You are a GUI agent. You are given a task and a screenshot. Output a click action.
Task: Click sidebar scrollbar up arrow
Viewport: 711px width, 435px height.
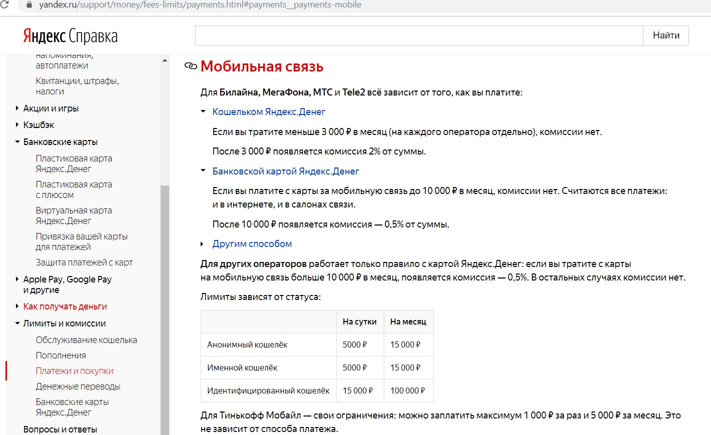[165, 60]
